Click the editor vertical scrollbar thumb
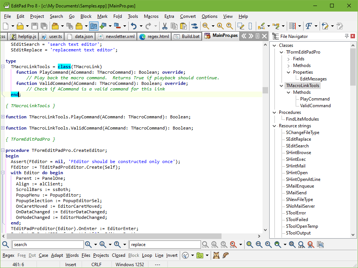The image size is (358, 268). 265,90
